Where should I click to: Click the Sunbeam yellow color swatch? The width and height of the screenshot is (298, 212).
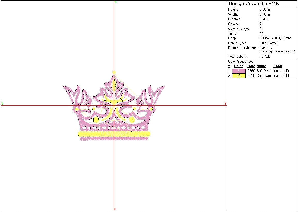(x=239, y=76)
